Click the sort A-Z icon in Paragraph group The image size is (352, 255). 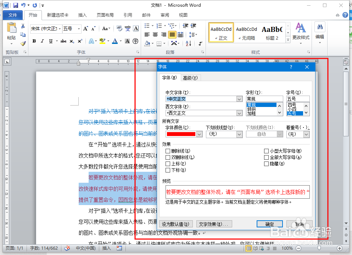click(x=189, y=43)
